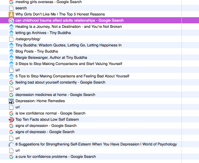Click the orange icon for 'Why Girls Don't Like Me'
The height and width of the screenshot is (163, 199).
(x=11, y=14)
